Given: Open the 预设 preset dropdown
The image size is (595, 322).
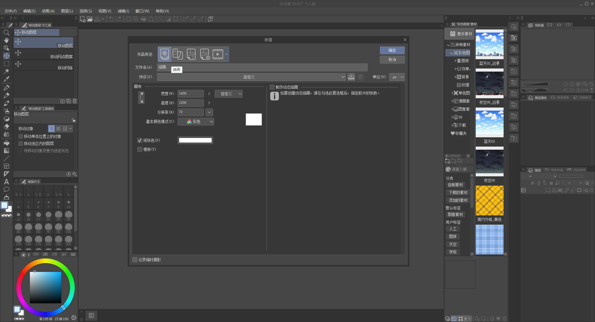Looking at the screenshot, I should [251, 77].
